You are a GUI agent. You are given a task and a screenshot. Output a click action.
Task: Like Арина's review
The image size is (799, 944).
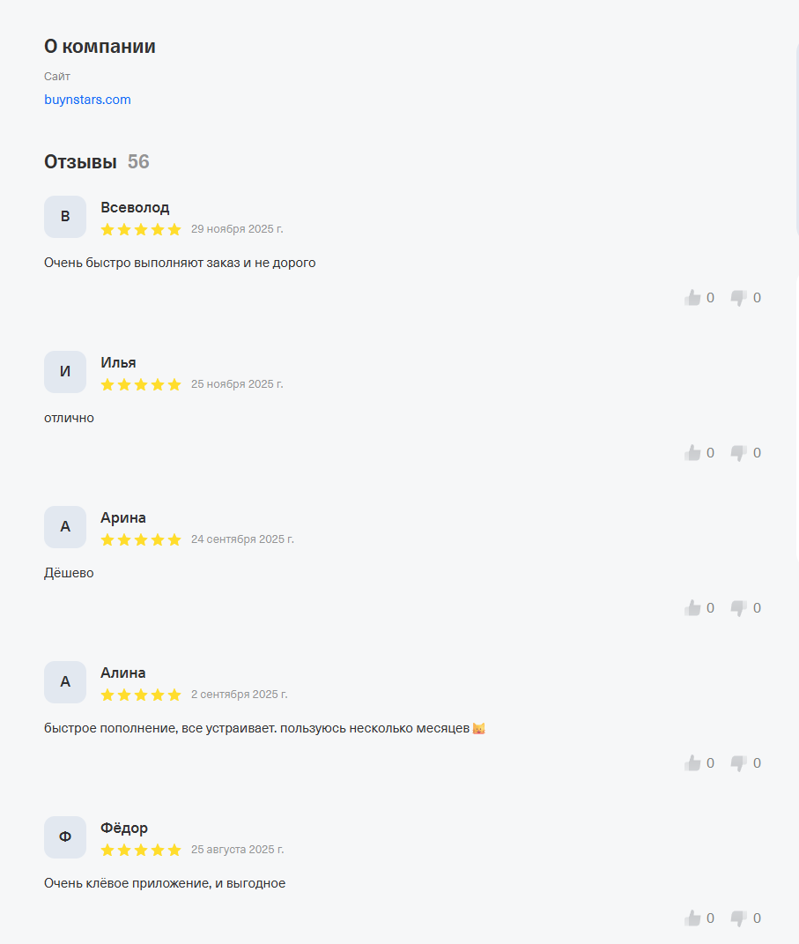click(x=693, y=608)
